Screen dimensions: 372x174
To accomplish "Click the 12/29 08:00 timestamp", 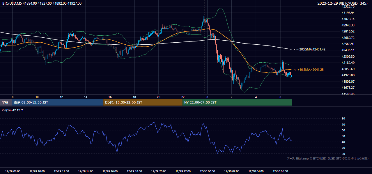I will (x=13, y=171).
